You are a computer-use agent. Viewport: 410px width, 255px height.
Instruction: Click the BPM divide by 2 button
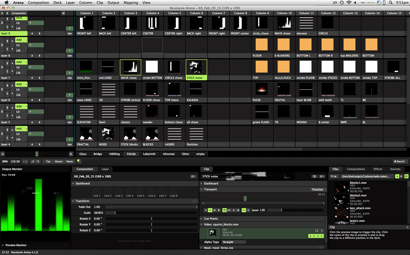point(33,161)
